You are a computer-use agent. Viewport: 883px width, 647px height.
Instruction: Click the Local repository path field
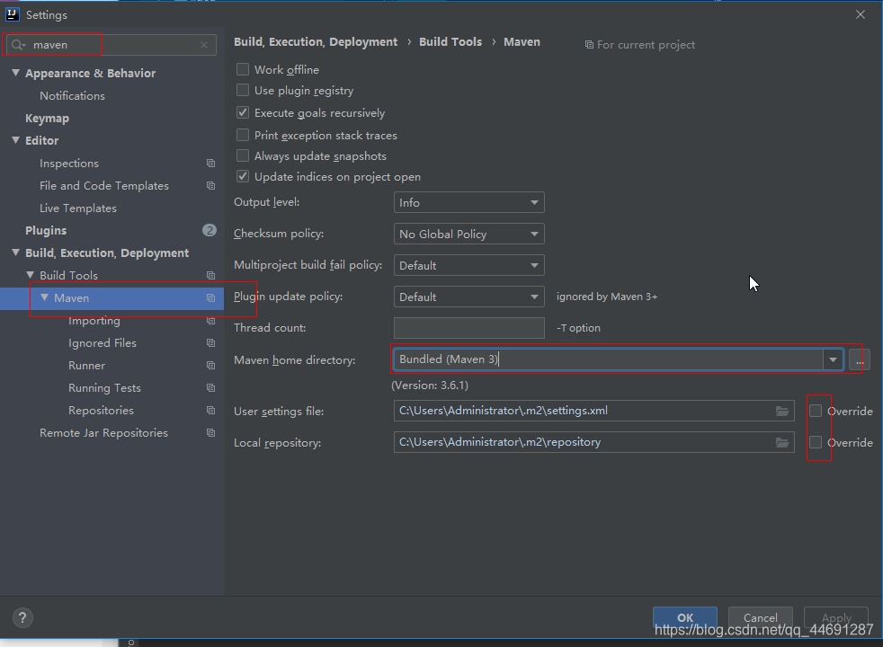point(594,442)
